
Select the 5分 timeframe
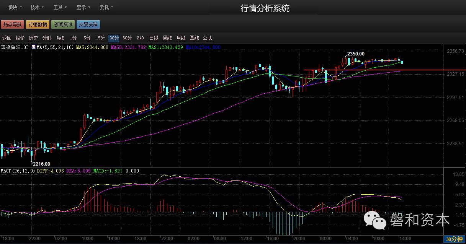point(87,38)
